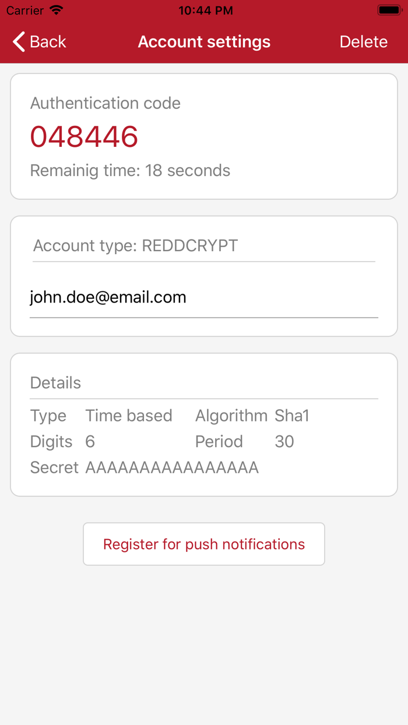Tap Register for push notifications

pos(203,544)
